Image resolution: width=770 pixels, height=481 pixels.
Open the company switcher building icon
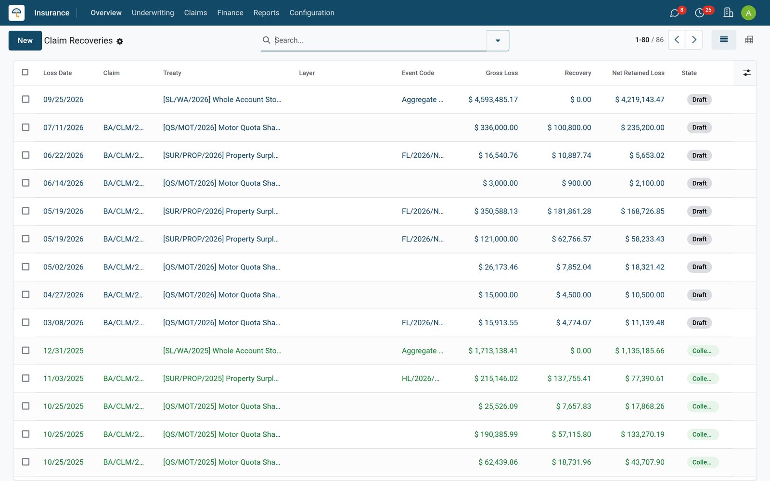click(728, 13)
